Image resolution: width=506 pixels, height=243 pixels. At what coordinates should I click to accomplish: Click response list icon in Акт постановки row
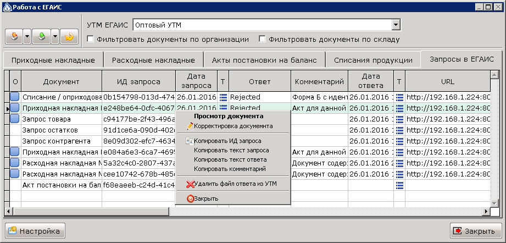click(399, 185)
